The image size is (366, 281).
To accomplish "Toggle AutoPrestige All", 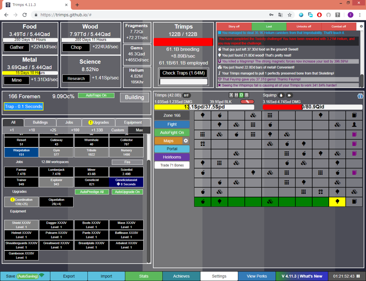I will (x=92, y=192).
